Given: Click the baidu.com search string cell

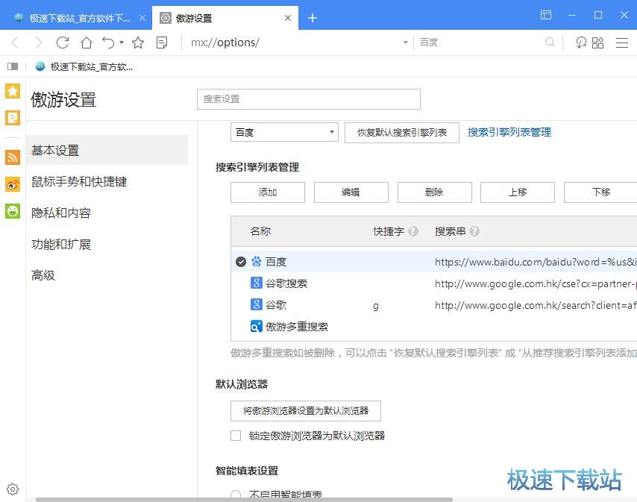Looking at the screenshot, I should point(536,262).
